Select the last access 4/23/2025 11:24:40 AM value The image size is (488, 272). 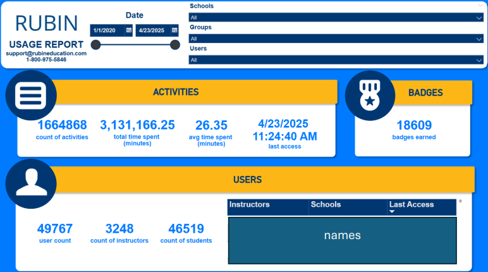284,130
